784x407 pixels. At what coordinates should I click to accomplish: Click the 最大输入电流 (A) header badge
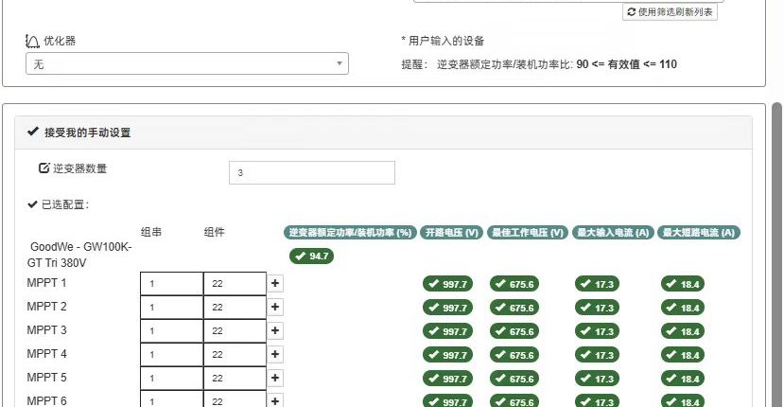click(x=613, y=232)
